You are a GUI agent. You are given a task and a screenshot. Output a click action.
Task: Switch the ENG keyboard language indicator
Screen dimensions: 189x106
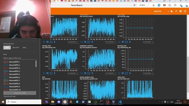click(x=172, y=102)
